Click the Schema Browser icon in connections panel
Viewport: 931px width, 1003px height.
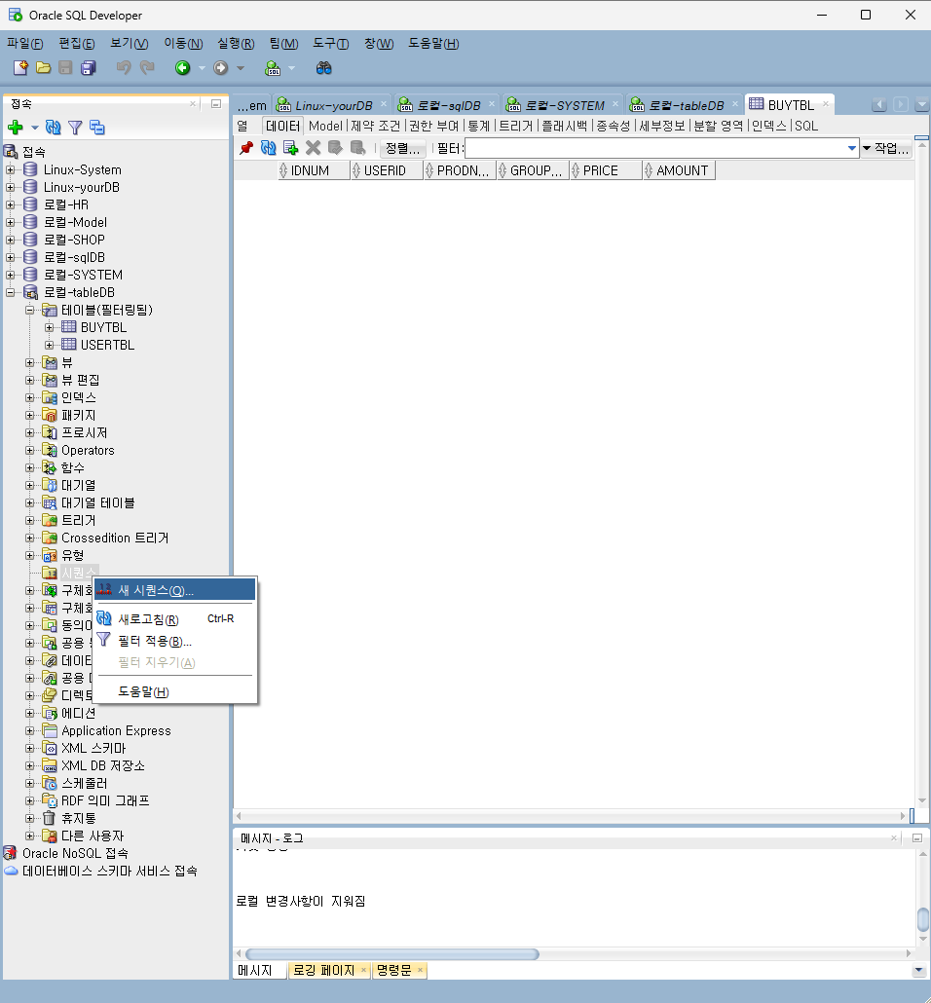[x=97, y=128]
